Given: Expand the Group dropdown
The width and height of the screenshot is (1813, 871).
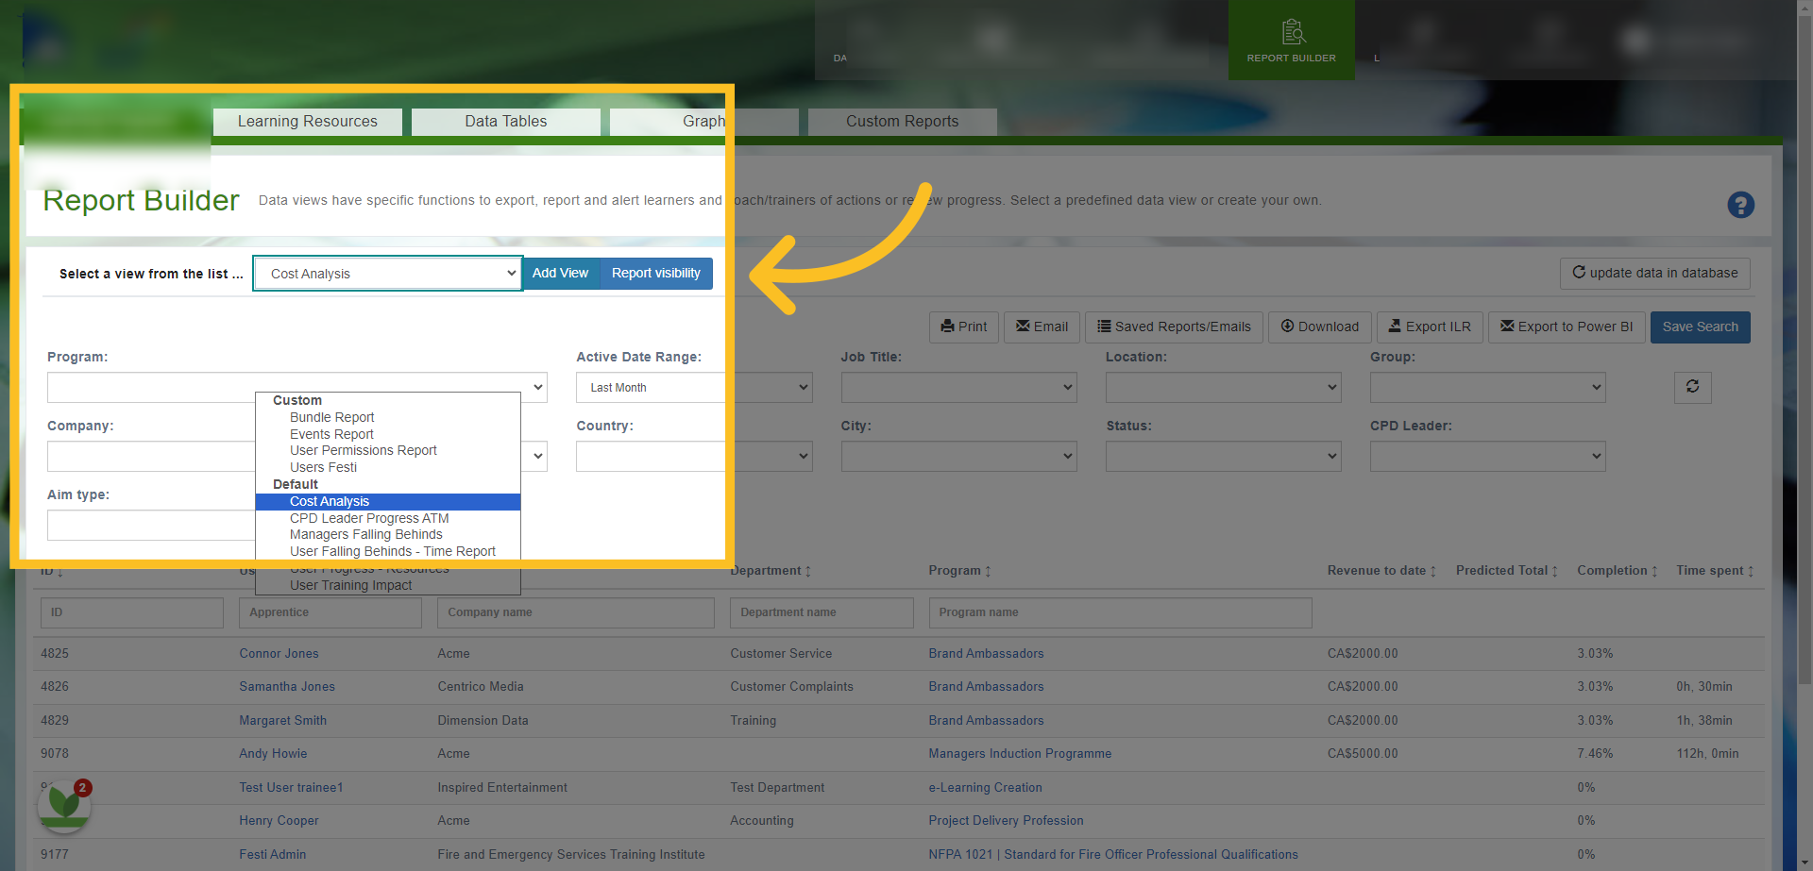Looking at the screenshot, I should point(1487,387).
